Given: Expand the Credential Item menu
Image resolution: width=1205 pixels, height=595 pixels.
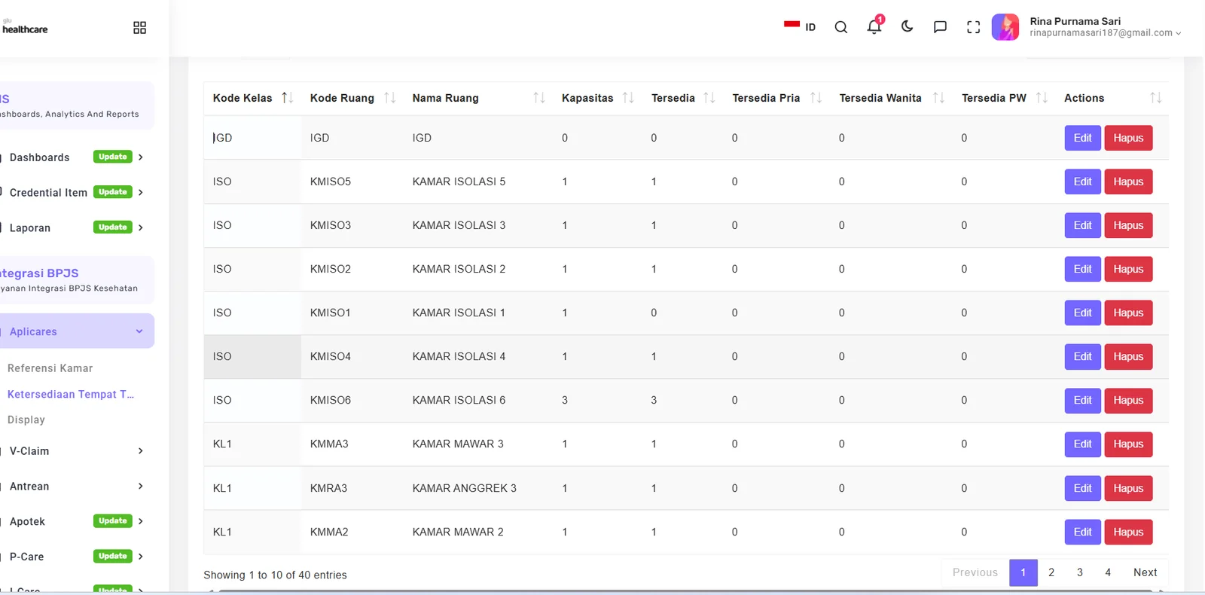Looking at the screenshot, I should [75, 193].
